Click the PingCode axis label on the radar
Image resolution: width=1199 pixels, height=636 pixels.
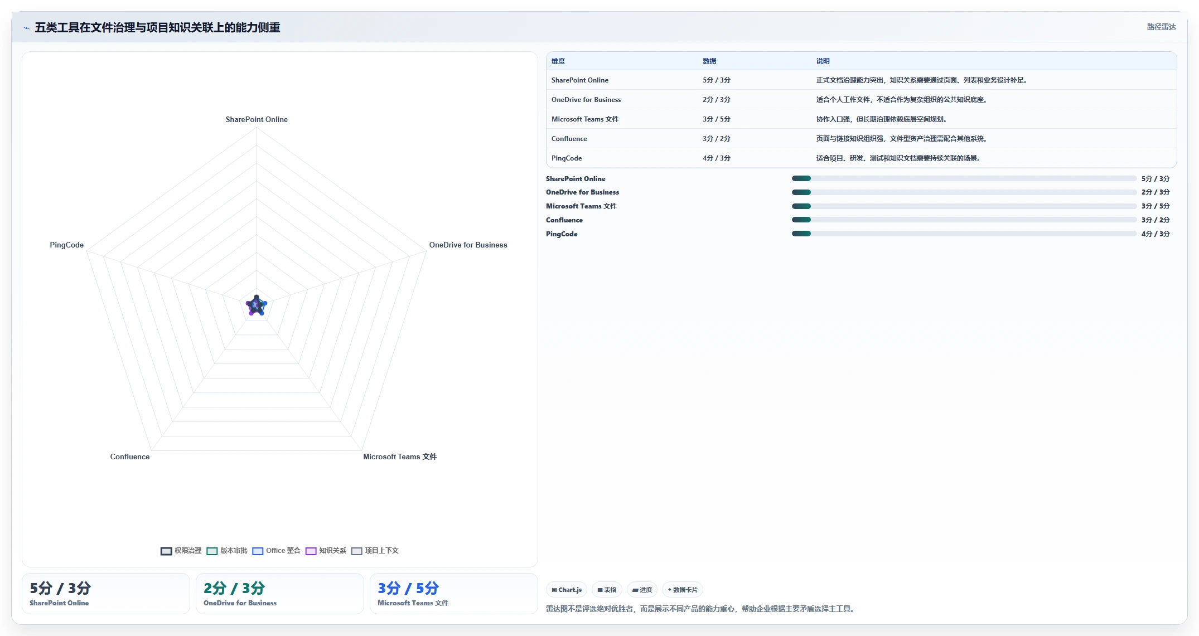point(67,245)
